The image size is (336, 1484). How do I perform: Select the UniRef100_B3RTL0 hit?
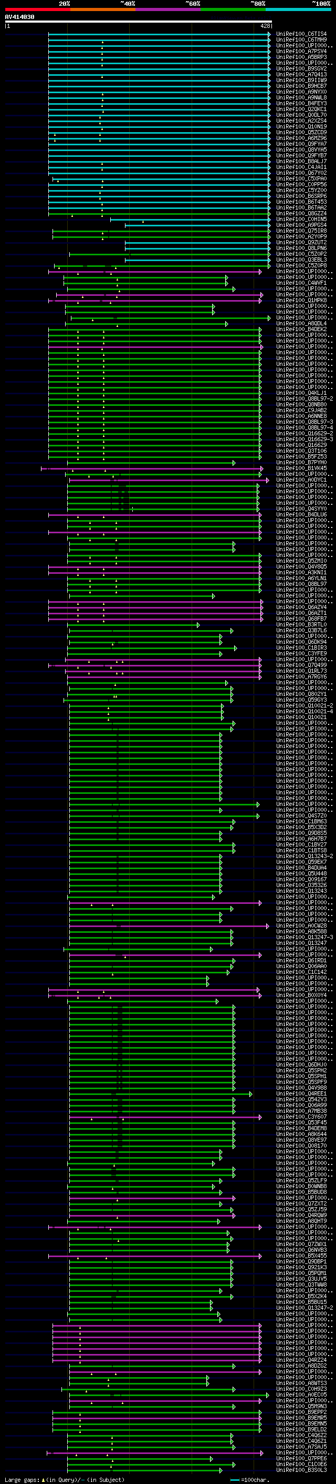tap(301, 624)
